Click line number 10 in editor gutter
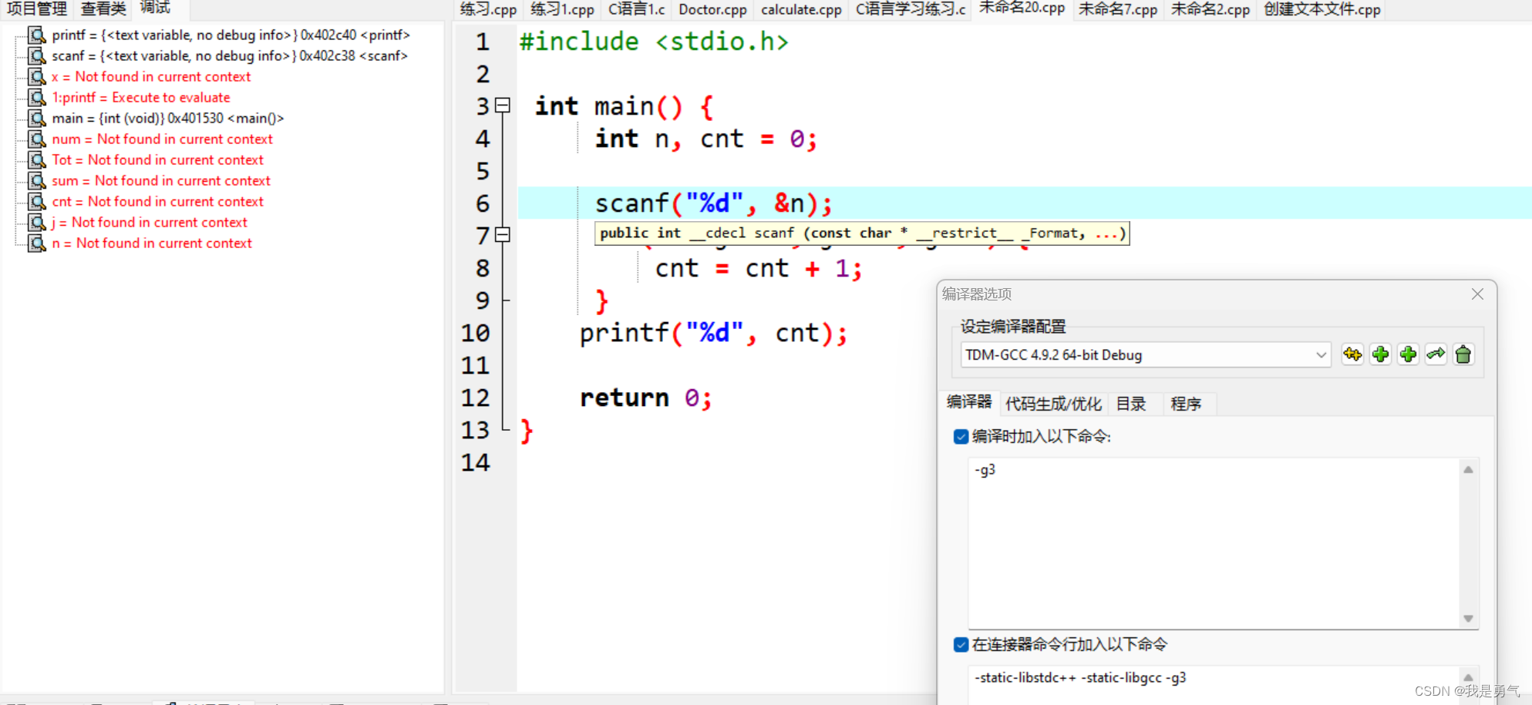The height and width of the screenshot is (705, 1532). pos(475,333)
